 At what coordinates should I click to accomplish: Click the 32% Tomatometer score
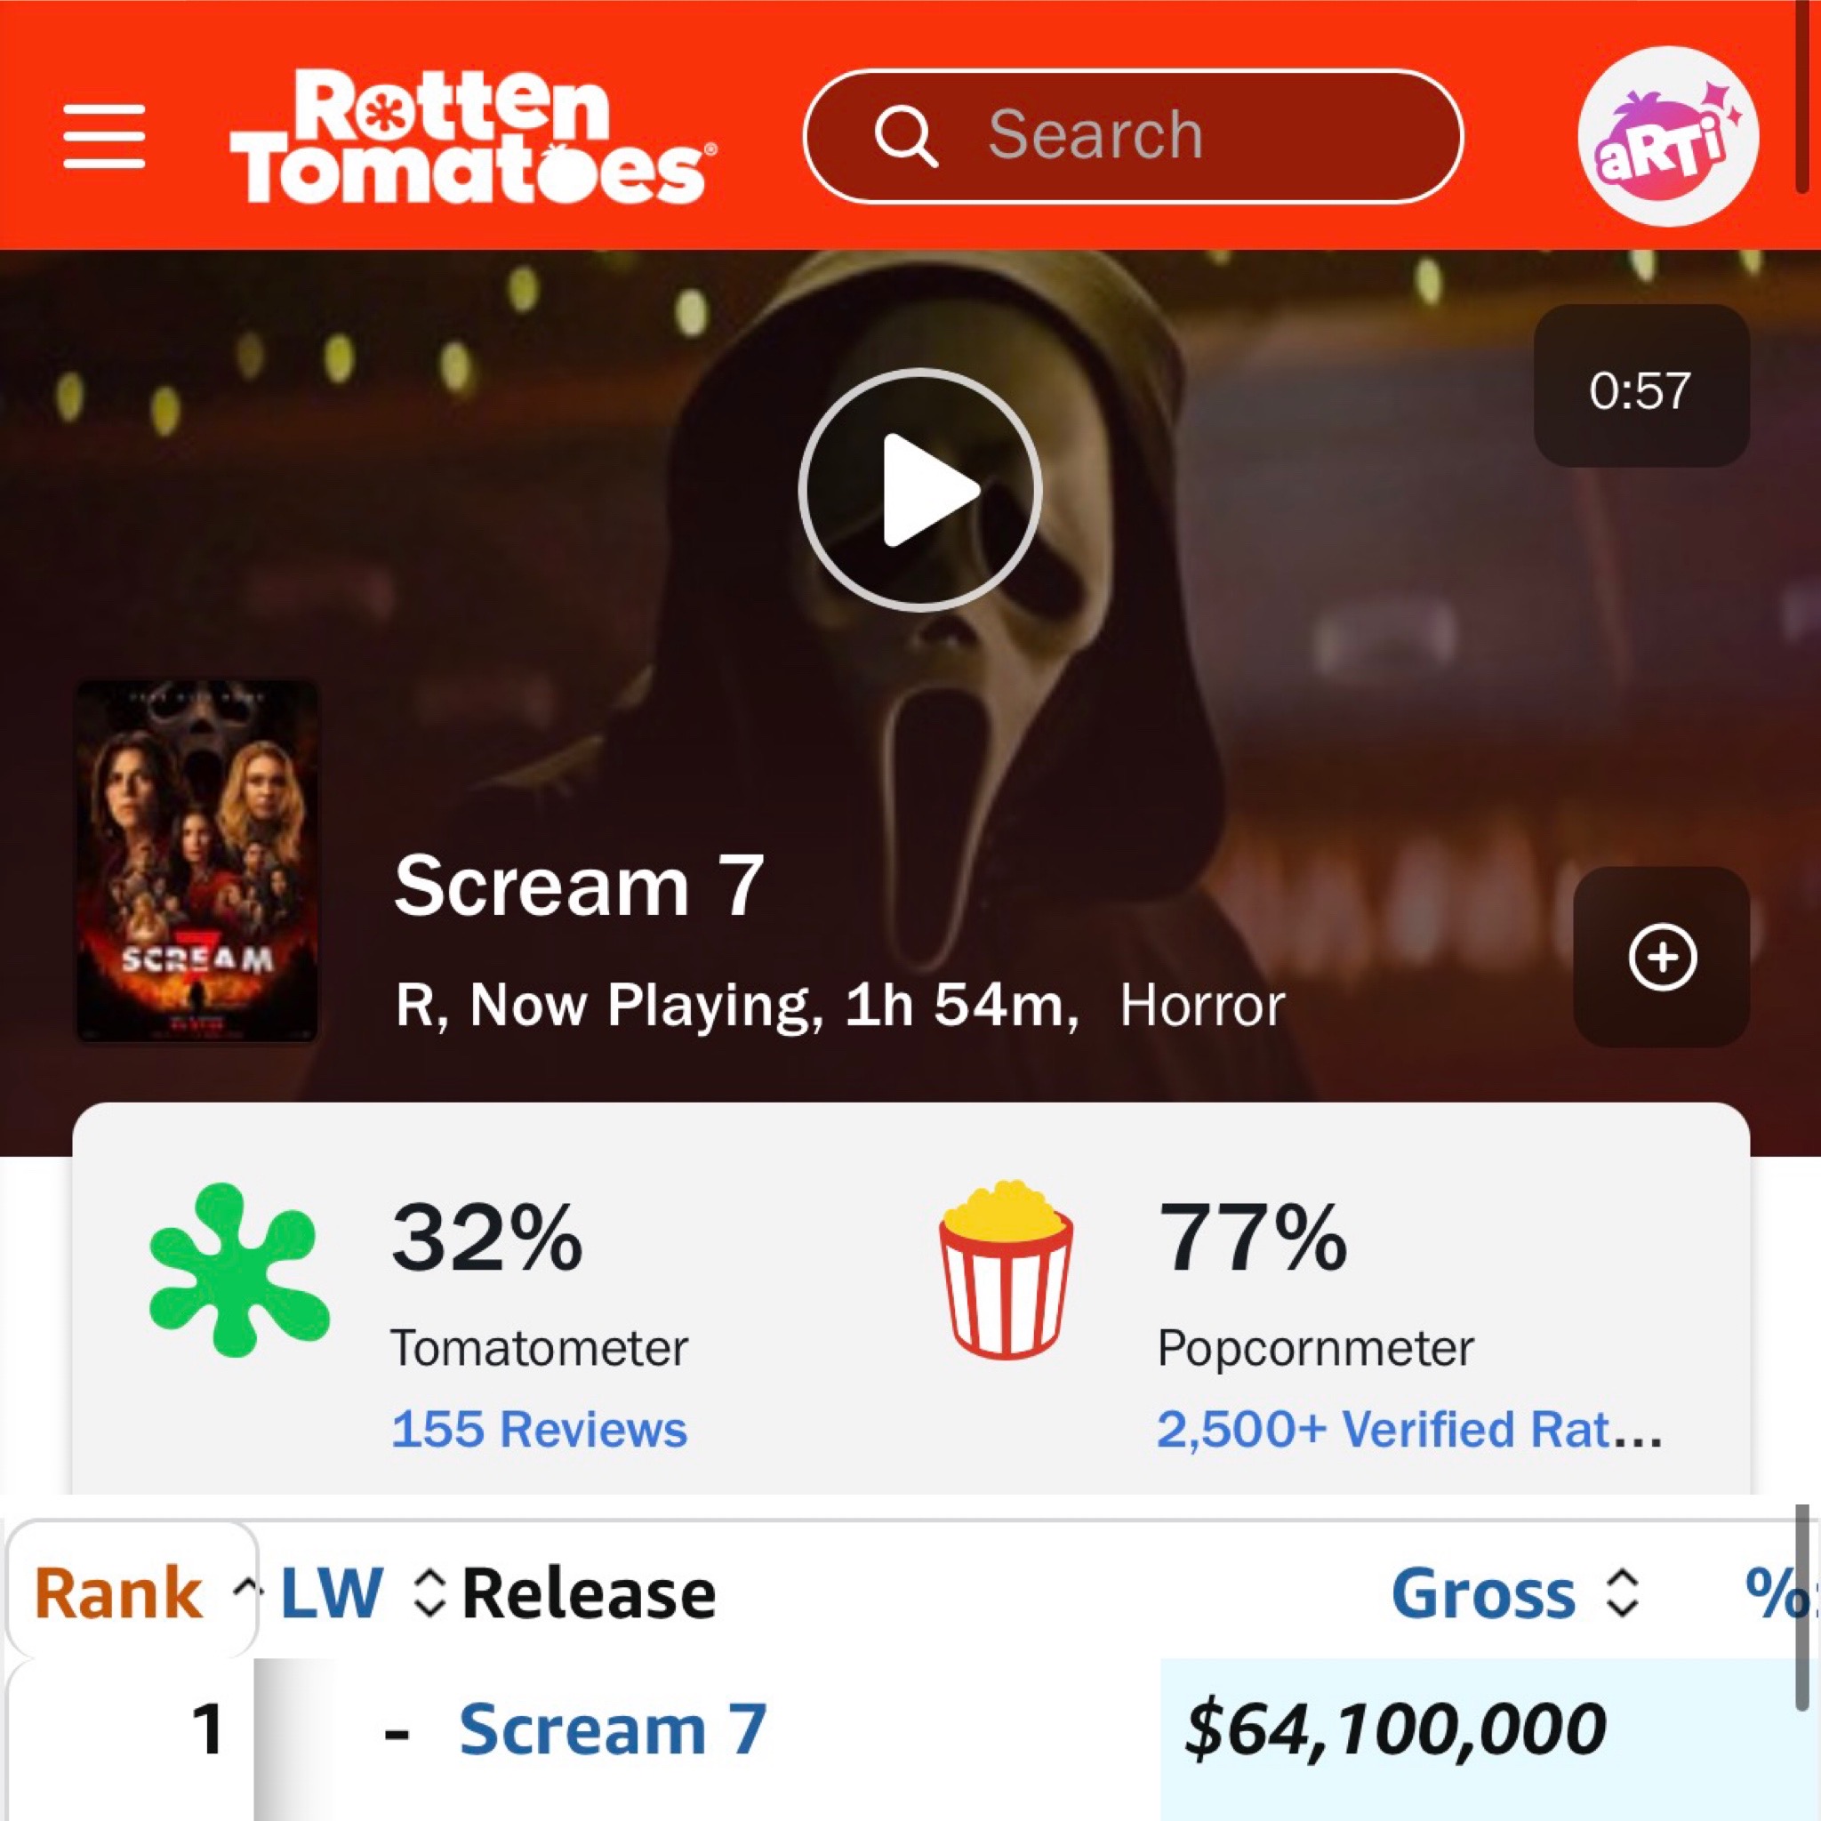pos(487,1237)
